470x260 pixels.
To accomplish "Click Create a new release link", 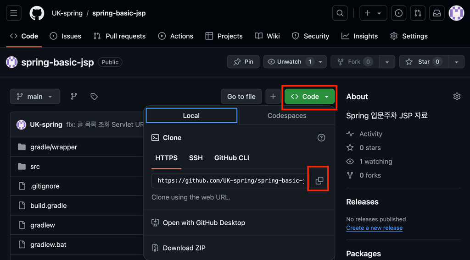I will click(x=375, y=228).
